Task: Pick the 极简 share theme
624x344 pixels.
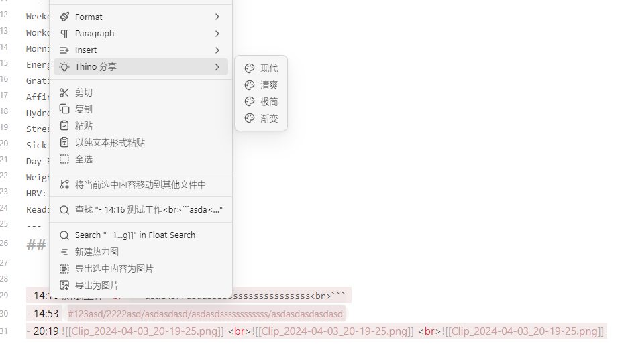Action: 261,102
